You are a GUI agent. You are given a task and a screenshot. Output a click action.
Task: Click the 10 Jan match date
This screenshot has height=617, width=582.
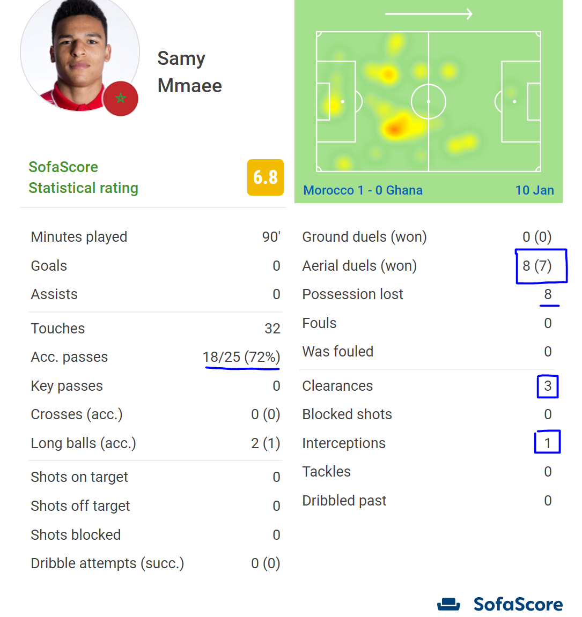tap(534, 190)
